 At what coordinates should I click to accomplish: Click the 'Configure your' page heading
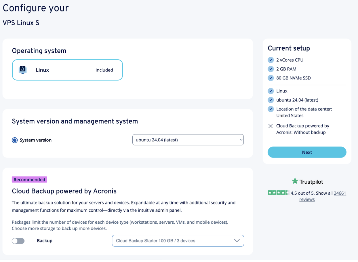(36, 8)
